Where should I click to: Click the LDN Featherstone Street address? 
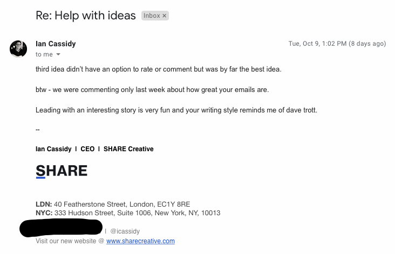pos(113,204)
